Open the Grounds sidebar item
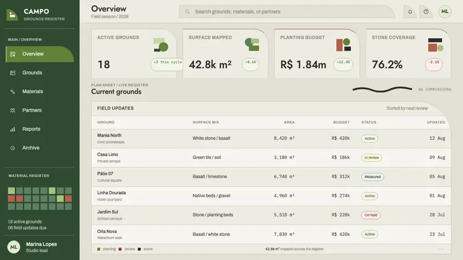The height and width of the screenshot is (260, 463). [39, 73]
